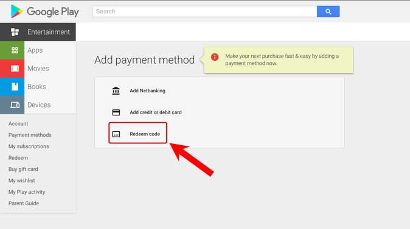Click the Netbanking bank icon

click(x=116, y=91)
